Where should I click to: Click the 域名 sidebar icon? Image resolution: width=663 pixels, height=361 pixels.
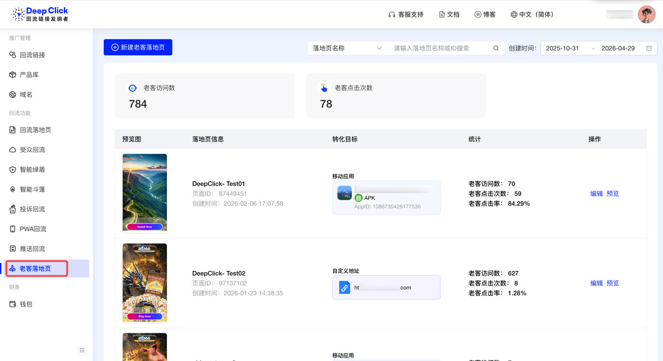pyautogui.click(x=13, y=94)
